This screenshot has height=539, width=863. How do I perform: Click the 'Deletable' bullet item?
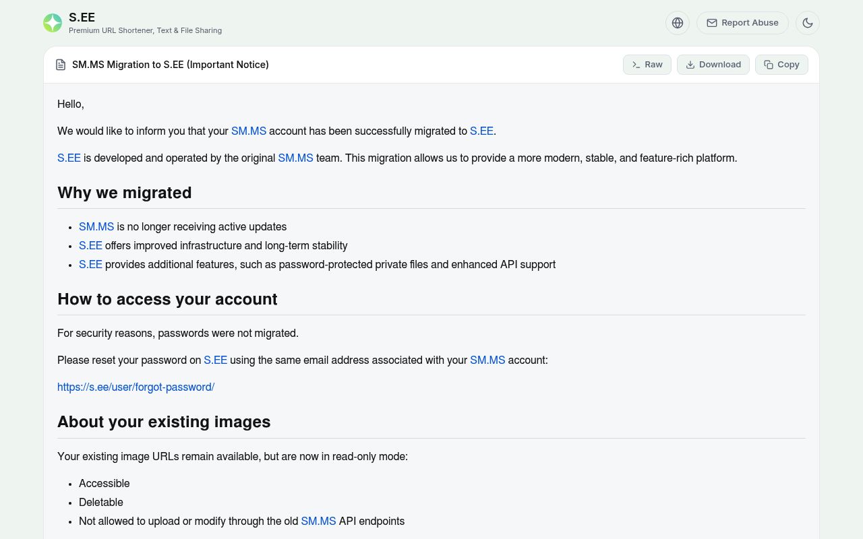101,503
